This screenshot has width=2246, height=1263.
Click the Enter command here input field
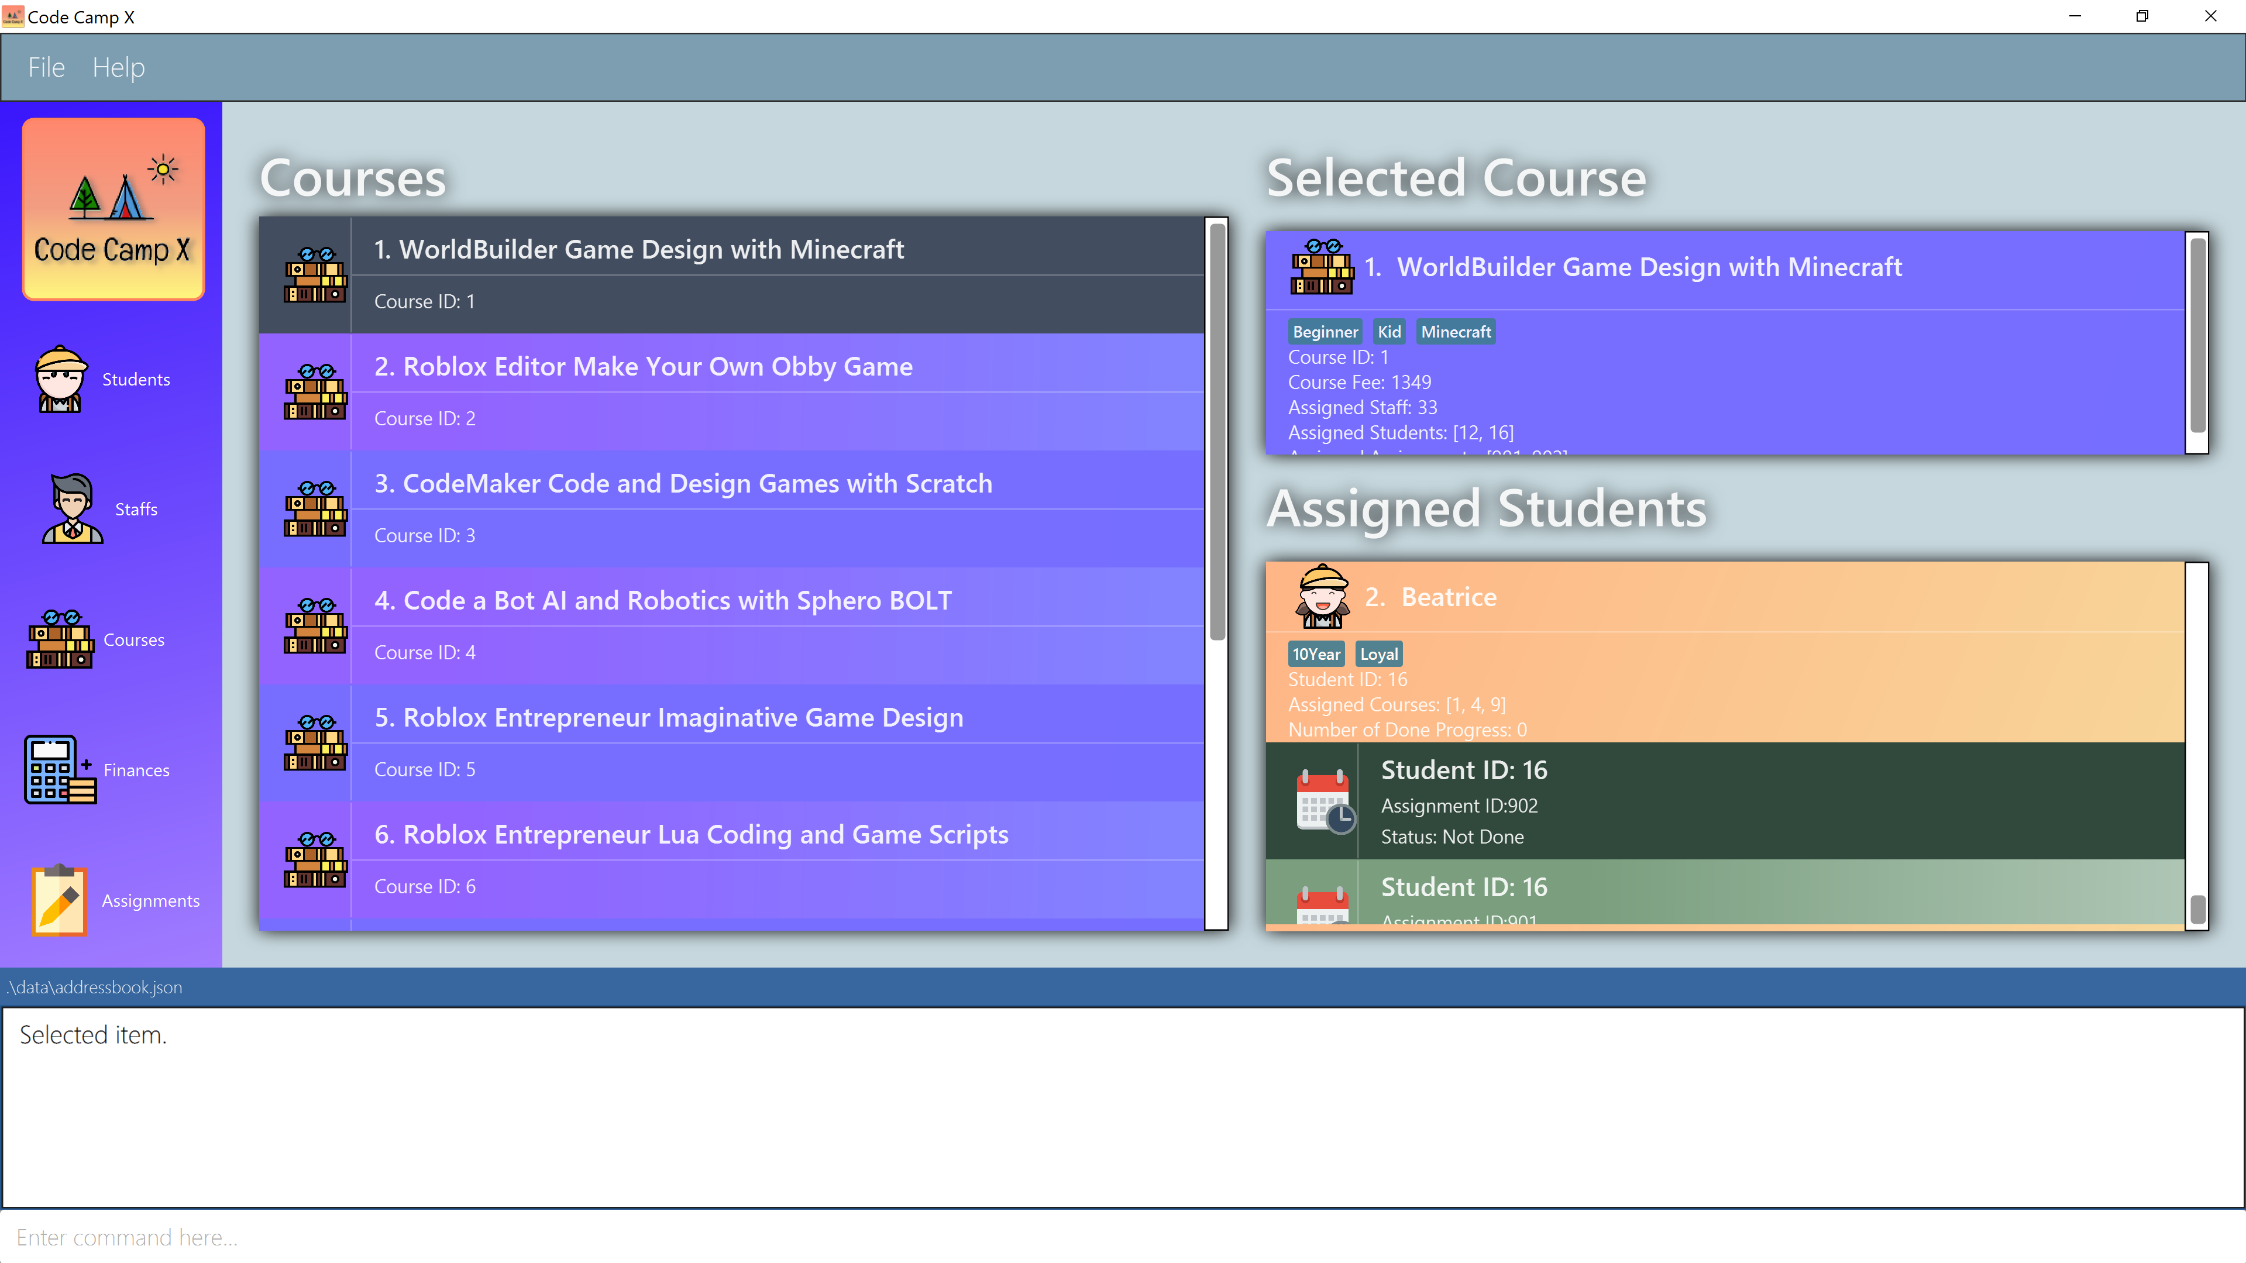1123,1237
